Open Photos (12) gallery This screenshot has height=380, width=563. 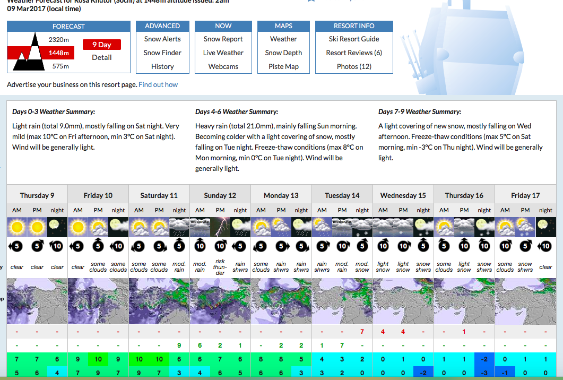click(x=354, y=66)
